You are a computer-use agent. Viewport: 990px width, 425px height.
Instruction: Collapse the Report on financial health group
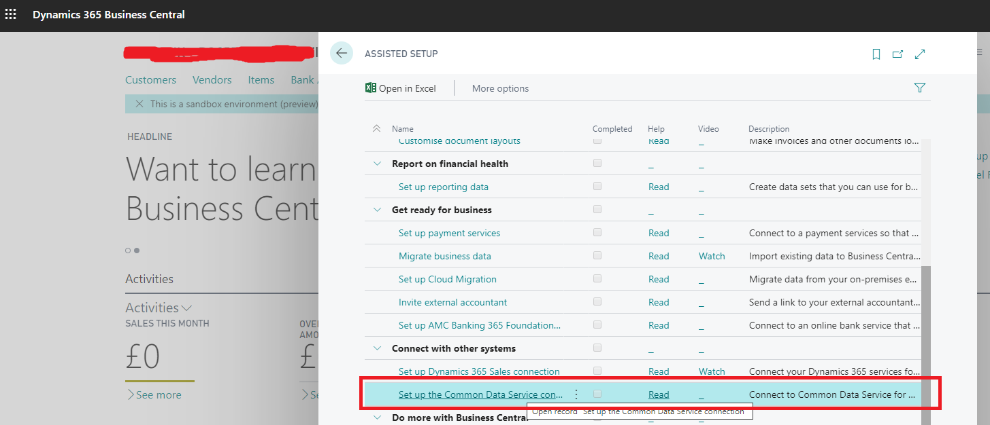(377, 164)
